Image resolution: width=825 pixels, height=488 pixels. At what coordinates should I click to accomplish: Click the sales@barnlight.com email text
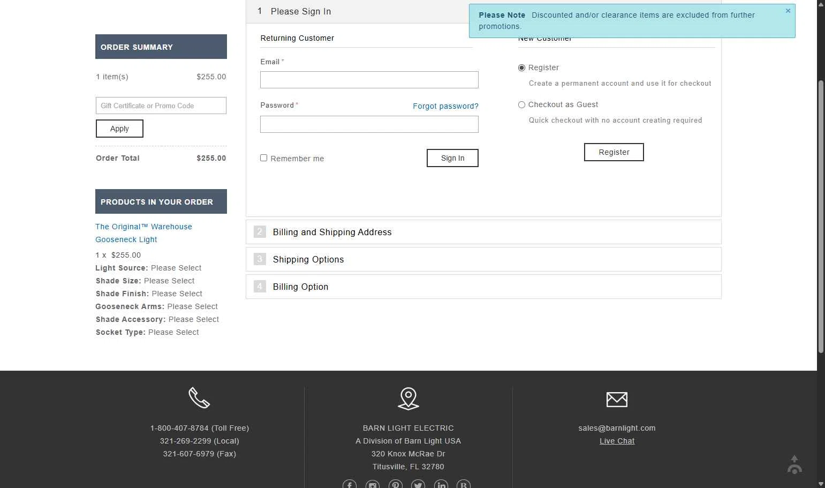(x=617, y=428)
